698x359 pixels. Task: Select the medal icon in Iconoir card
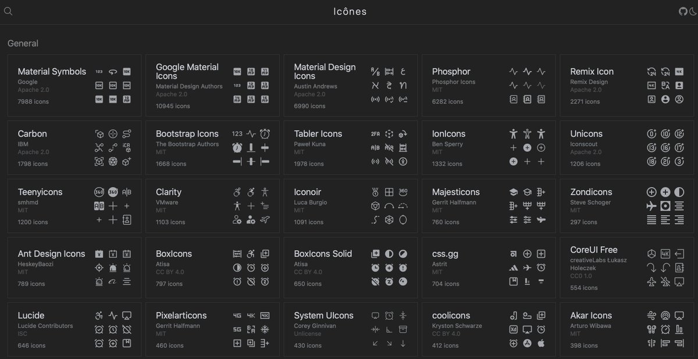(375, 192)
